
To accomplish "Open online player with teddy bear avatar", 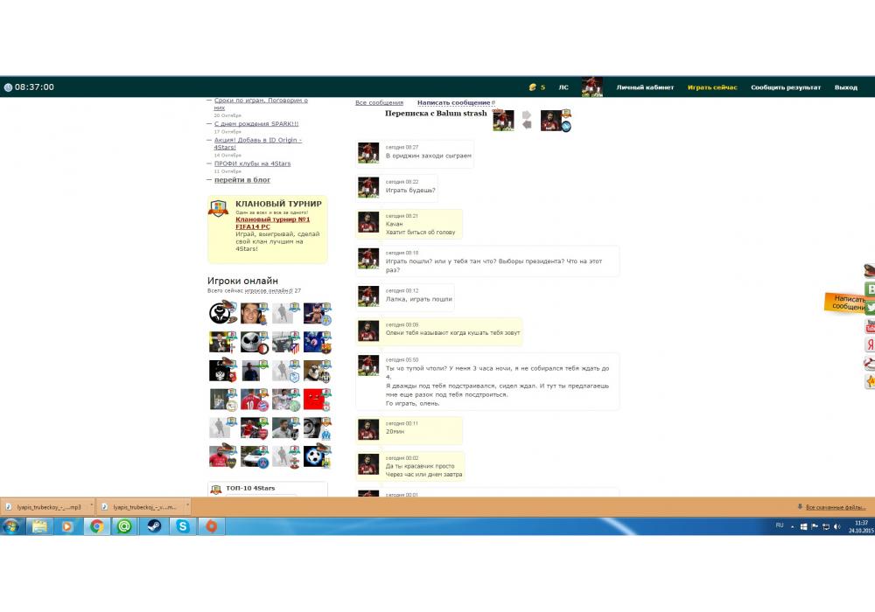I will 313,313.
